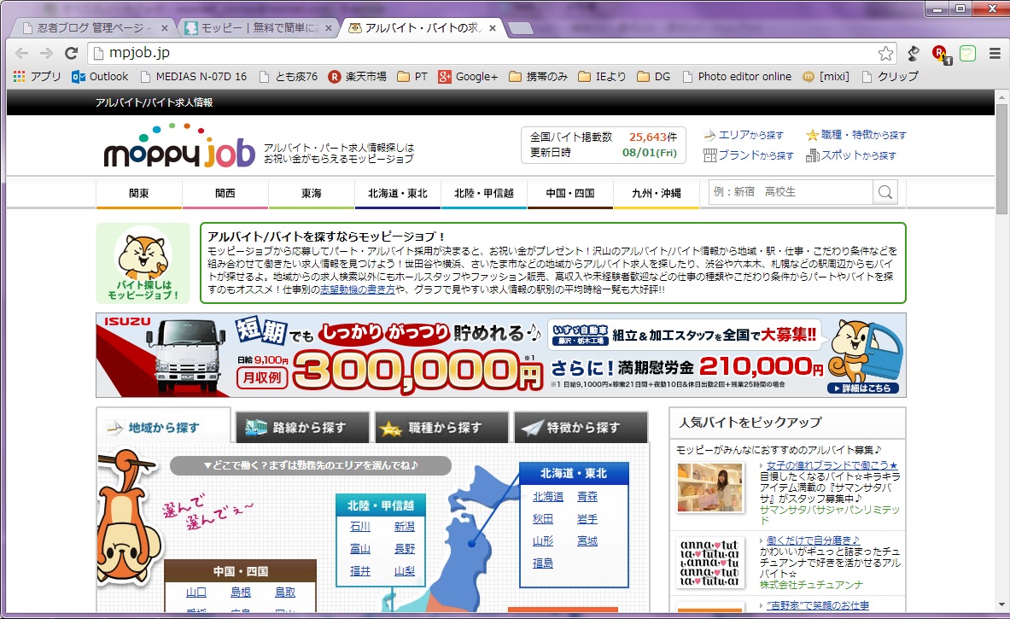Select the 北陸・甲信越 region menu

[x=484, y=193]
